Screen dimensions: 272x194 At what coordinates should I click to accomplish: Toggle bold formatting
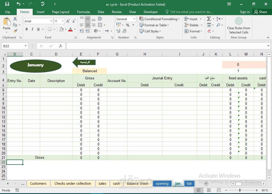27,29
